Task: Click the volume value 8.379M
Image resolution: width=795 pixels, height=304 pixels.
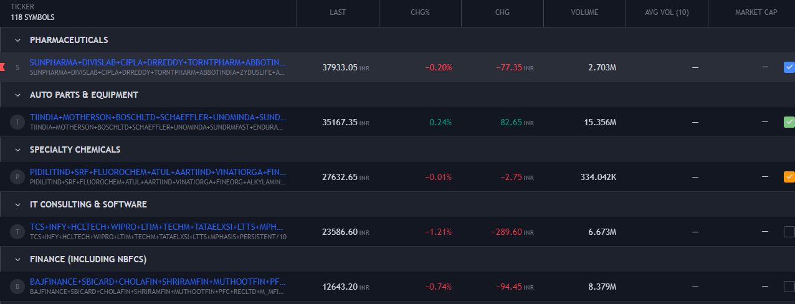Action: 602,287
